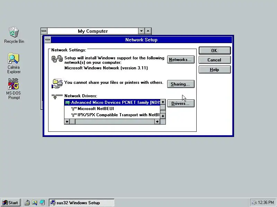Click the Network Drivers: label

(x=81, y=96)
